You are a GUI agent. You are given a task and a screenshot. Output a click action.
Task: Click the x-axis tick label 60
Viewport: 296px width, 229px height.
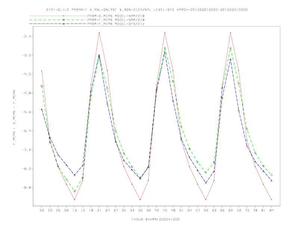click(206, 210)
